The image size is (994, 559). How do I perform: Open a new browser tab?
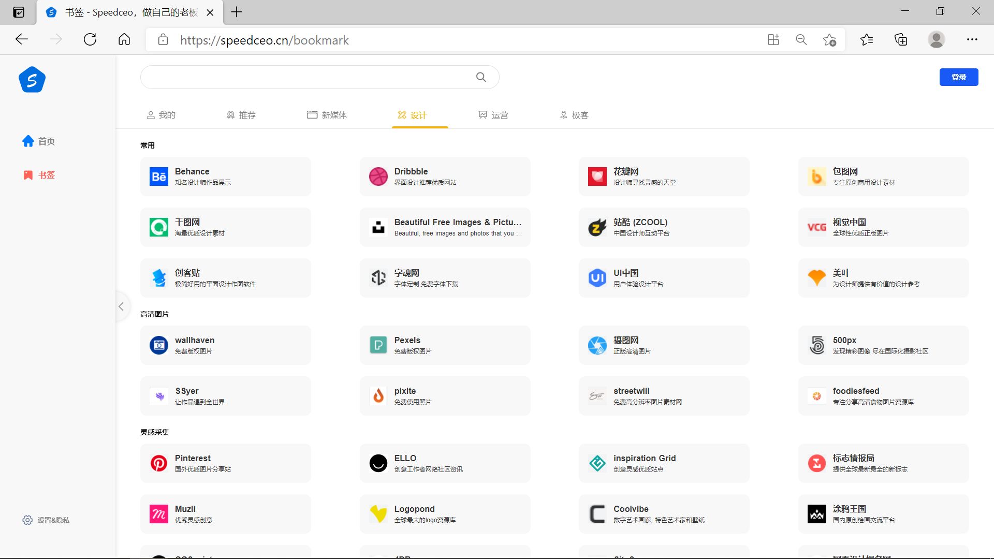click(237, 12)
